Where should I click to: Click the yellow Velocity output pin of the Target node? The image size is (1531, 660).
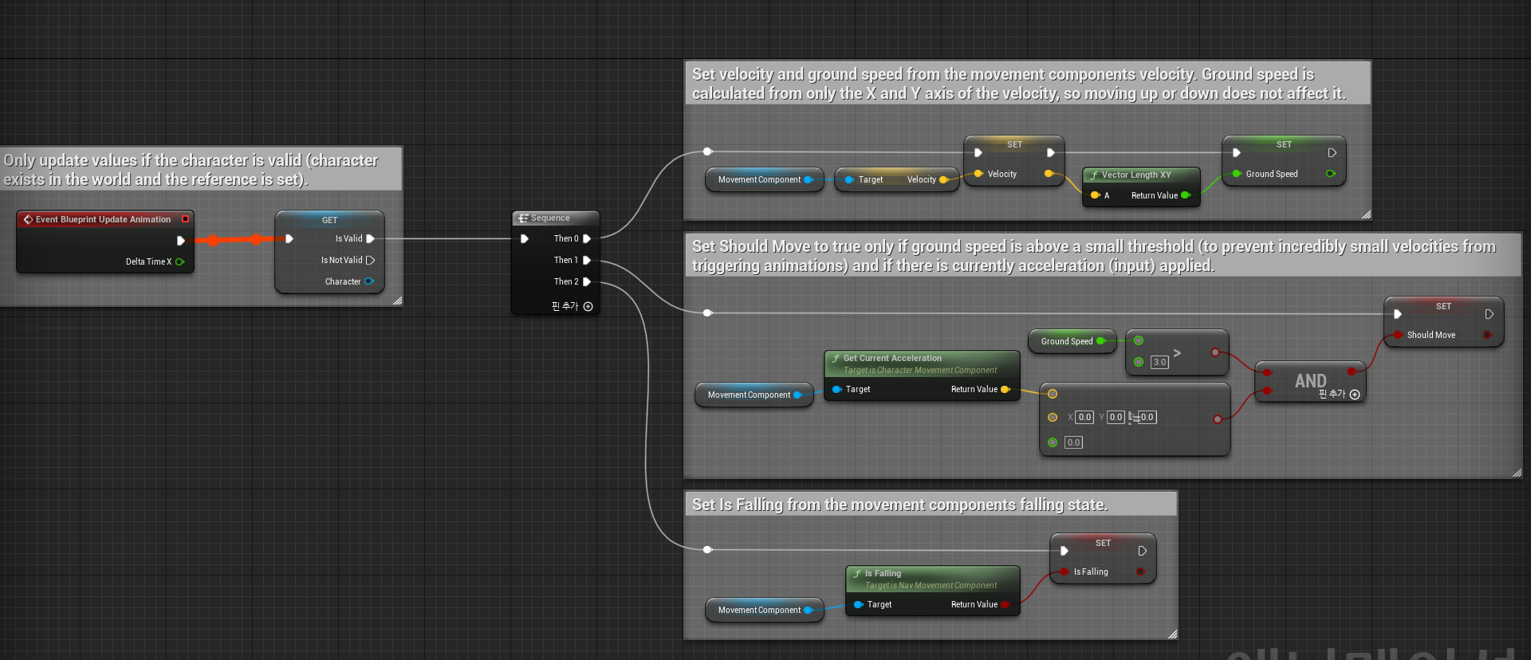pos(944,179)
